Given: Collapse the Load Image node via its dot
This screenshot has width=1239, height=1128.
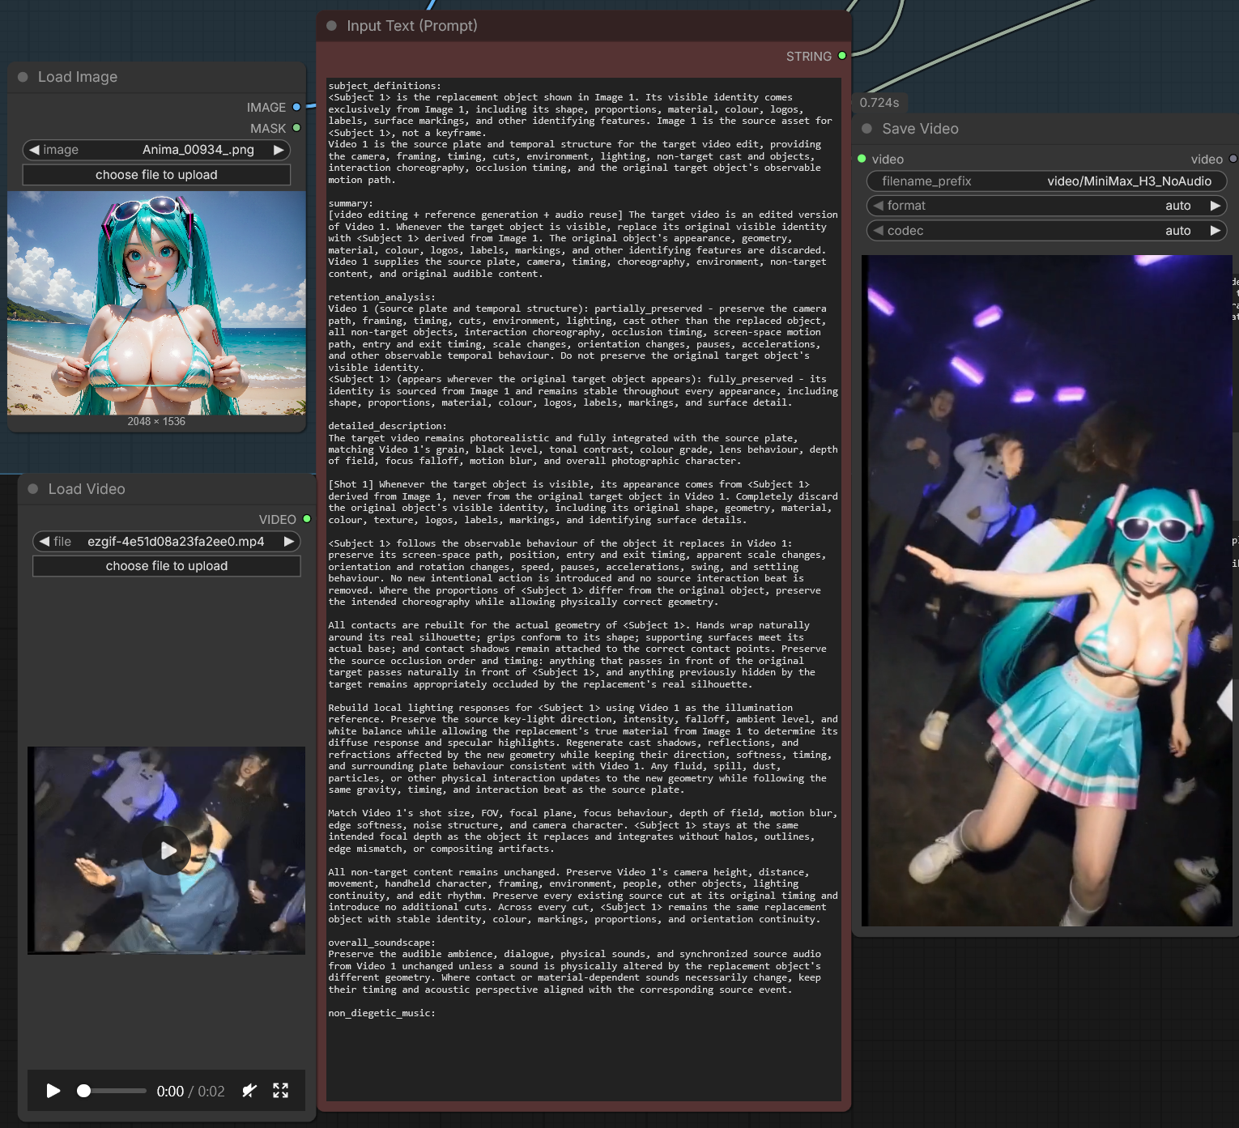Looking at the screenshot, I should [x=23, y=77].
